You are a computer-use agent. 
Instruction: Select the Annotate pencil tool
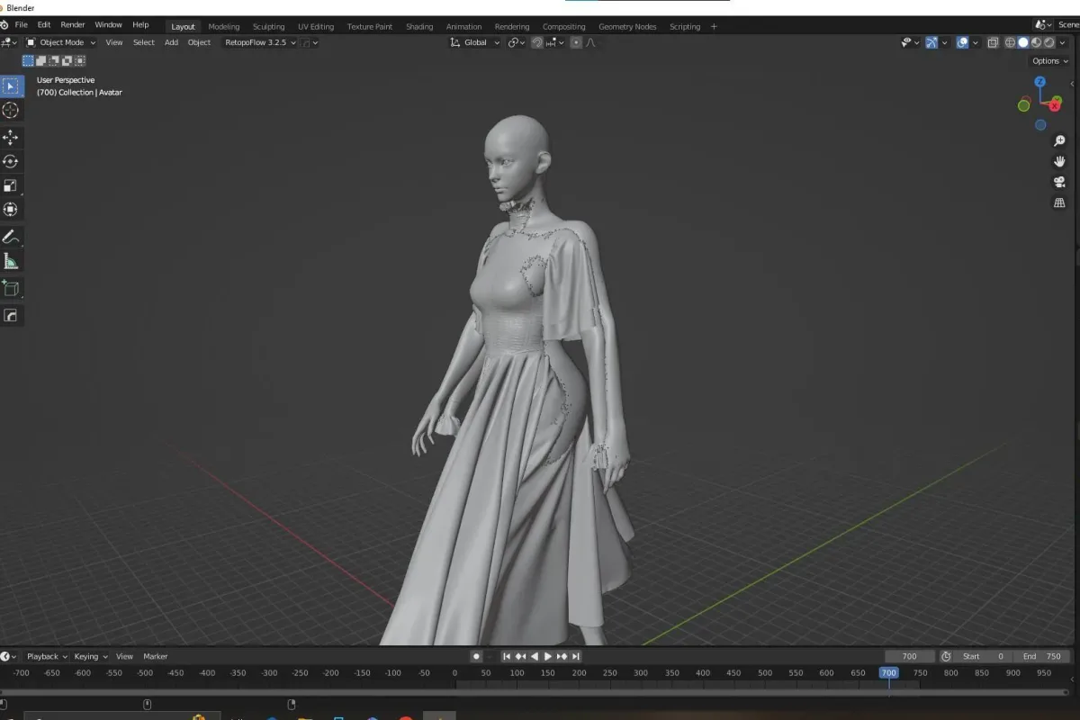tap(11, 238)
